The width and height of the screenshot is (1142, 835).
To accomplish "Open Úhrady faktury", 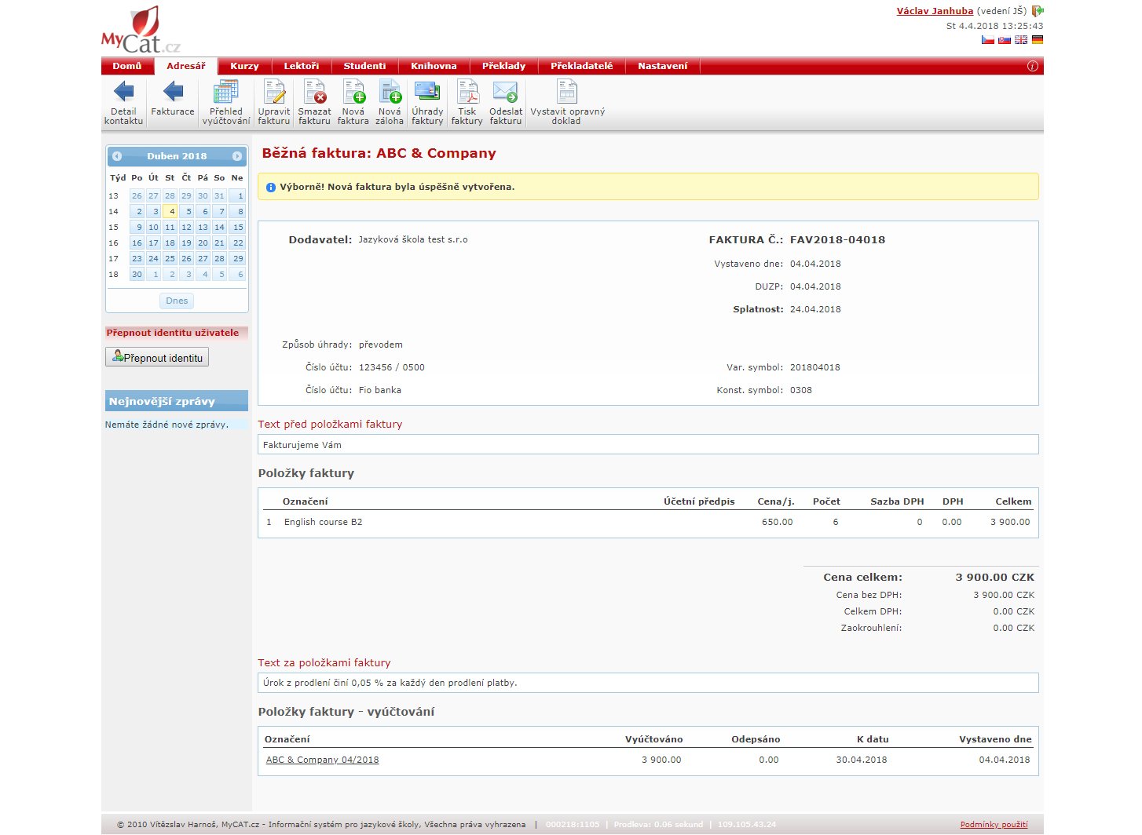I will point(427,103).
